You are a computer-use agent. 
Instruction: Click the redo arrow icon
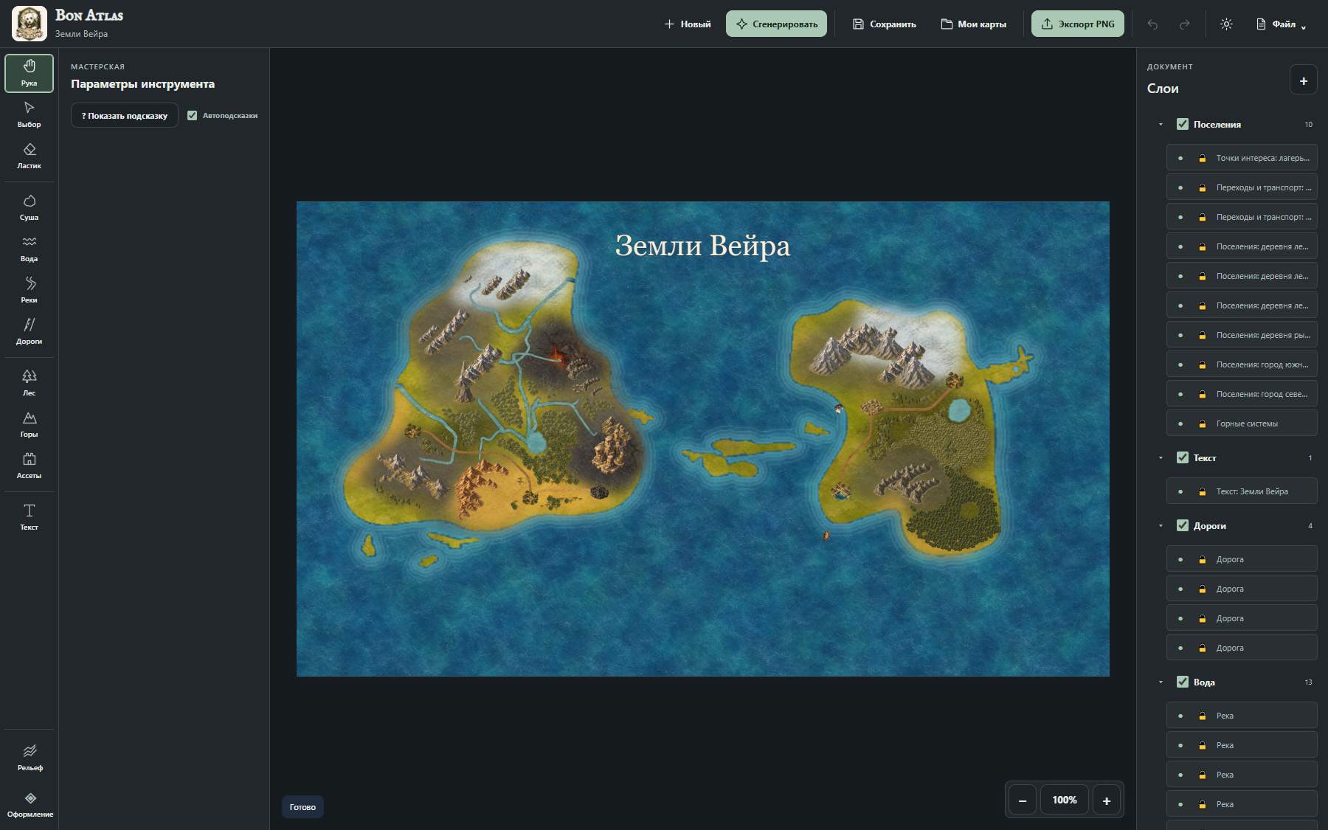tap(1184, 24)
